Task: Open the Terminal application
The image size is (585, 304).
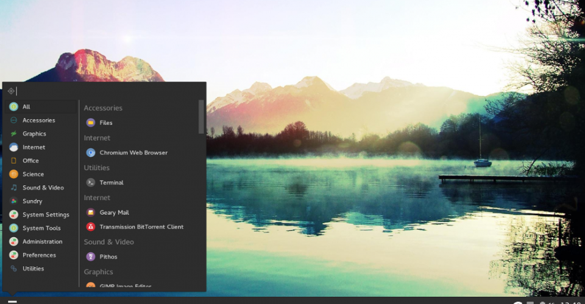Action: (111, 182)
